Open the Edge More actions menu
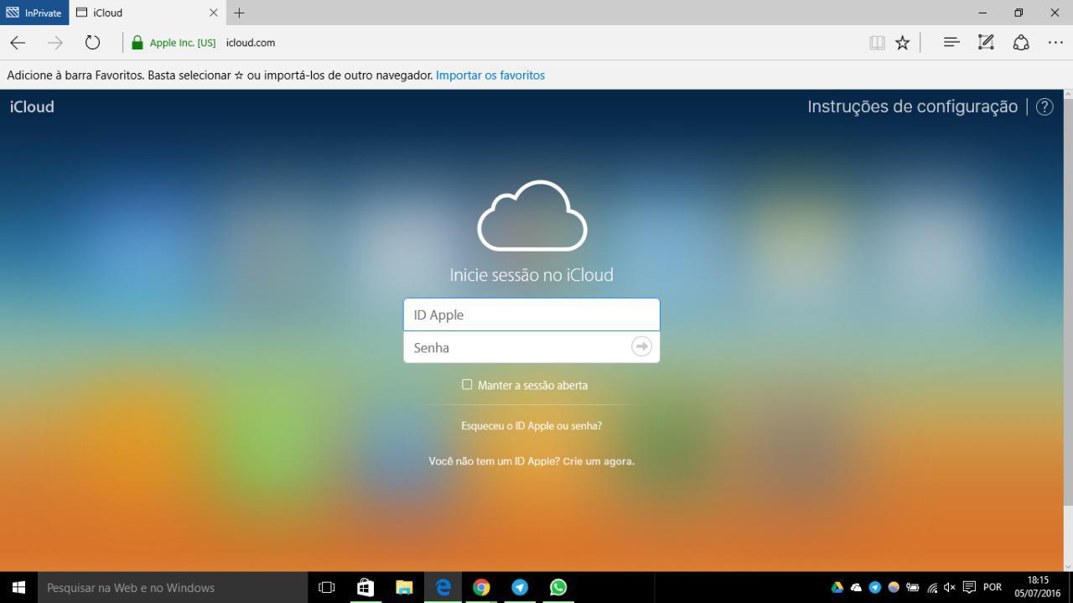The height and width of the screenshot is (603, 1073). (1055, 43)
